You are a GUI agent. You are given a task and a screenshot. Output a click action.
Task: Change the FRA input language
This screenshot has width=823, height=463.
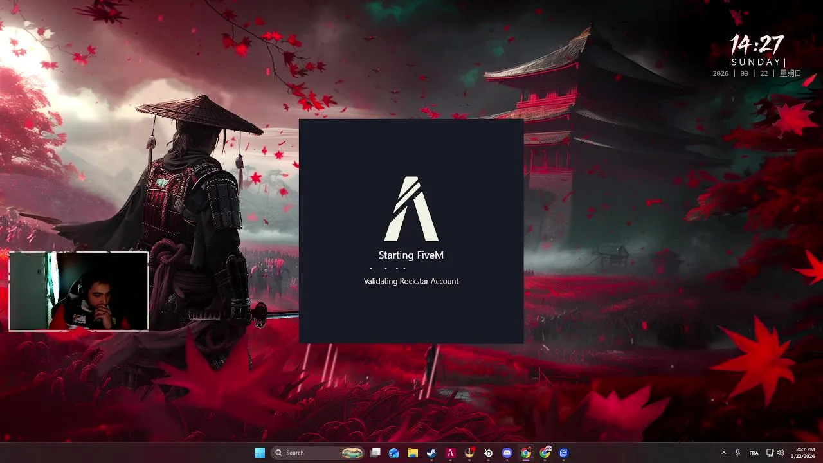[x=754, y=453]
